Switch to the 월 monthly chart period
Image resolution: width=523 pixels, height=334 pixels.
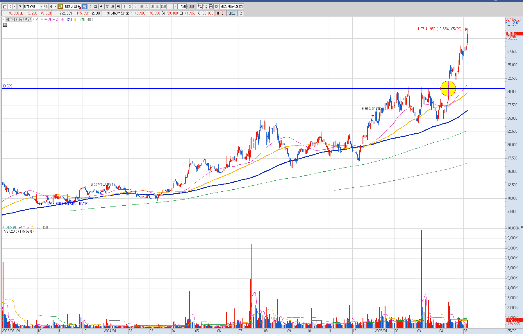(95, 6)
